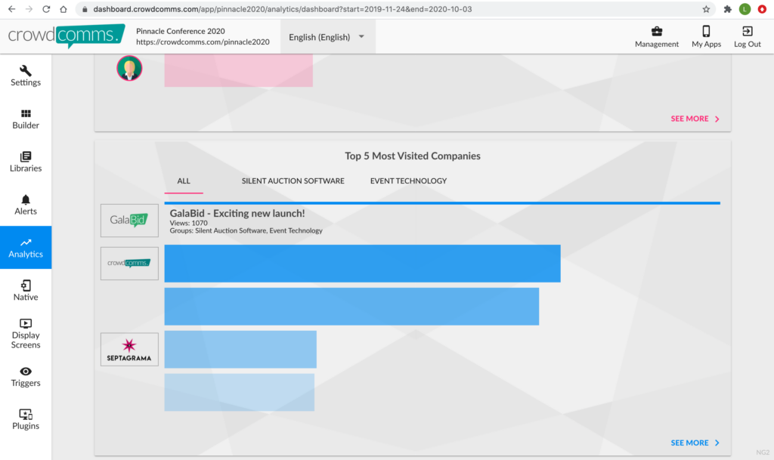Open Alerts bell icon
774x460 pixels.
click(26, 200)
